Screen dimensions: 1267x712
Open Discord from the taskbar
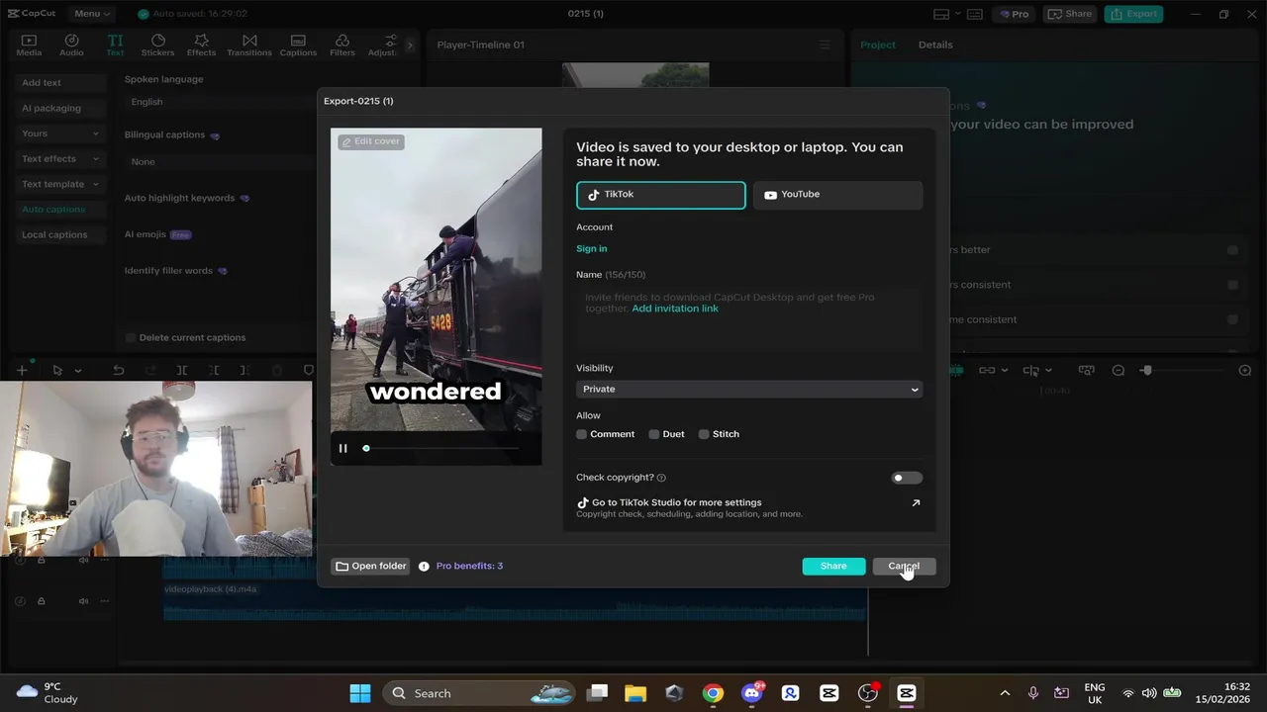752,693
